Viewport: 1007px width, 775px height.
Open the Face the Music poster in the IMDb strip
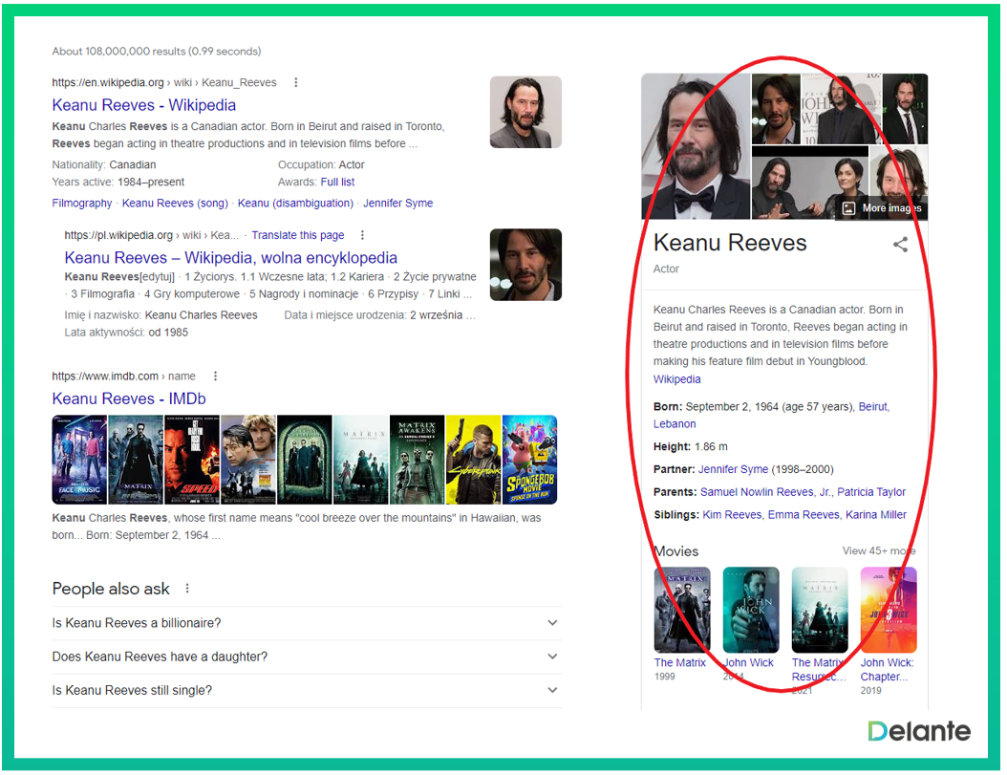point(79,460)
